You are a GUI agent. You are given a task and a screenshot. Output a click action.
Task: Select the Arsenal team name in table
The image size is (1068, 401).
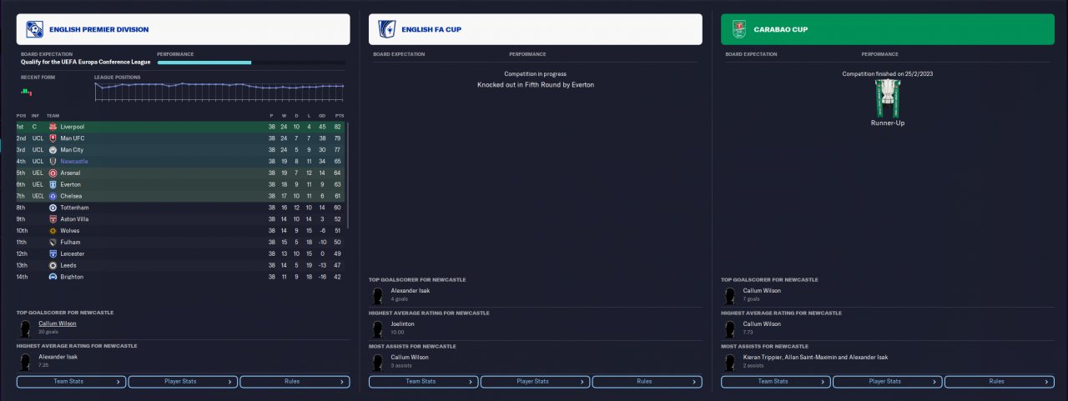(71, 173)
